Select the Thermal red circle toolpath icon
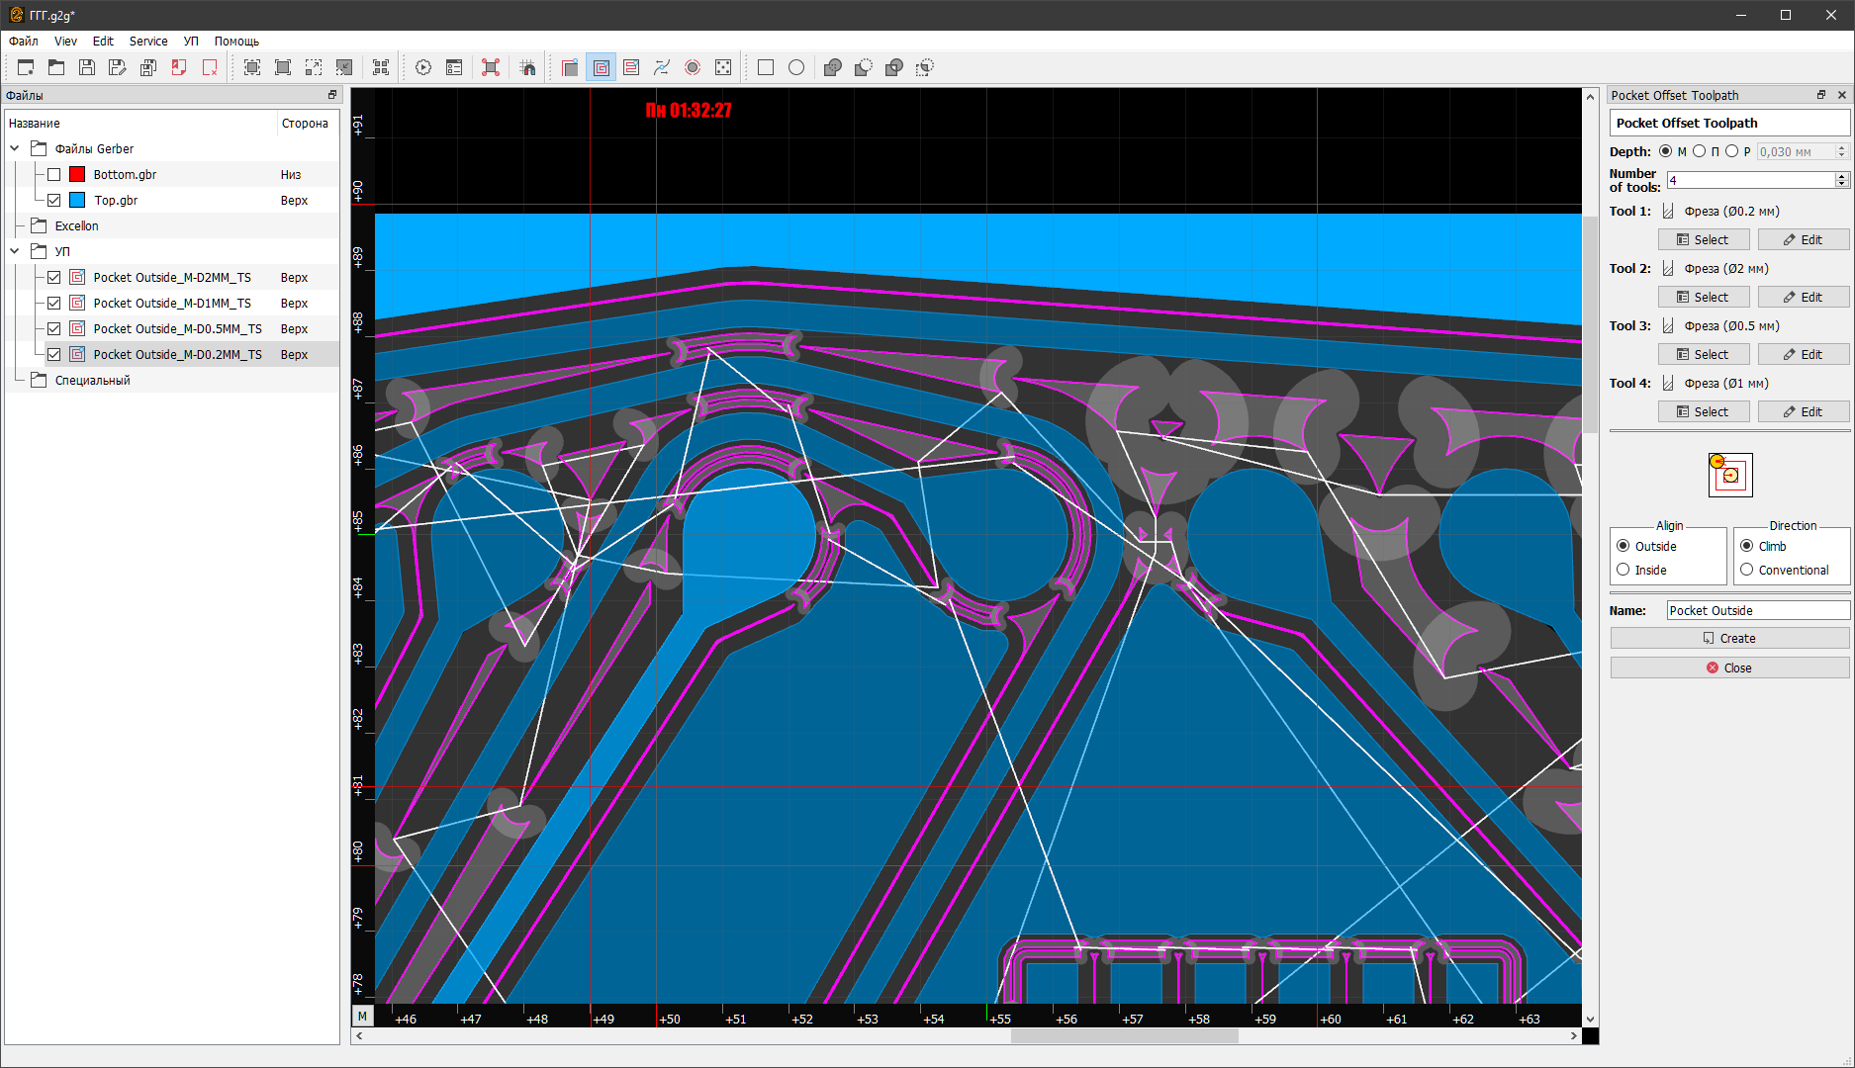The height and width of the screenshot is (1068, 1855). click(693, 67)
